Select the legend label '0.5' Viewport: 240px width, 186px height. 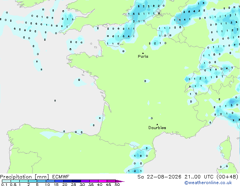point(13,184)
